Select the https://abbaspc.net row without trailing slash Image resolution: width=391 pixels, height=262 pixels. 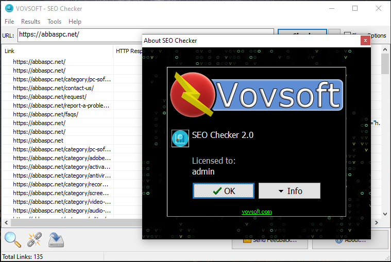coord(38,141)
